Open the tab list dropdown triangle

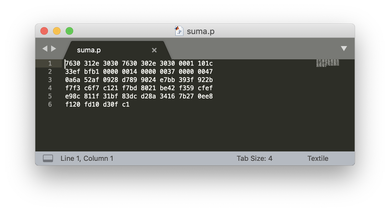tap(344, 49)
